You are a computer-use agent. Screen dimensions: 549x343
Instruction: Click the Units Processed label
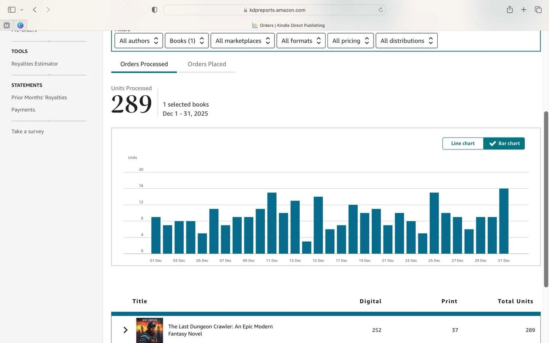pyautogui.click(x=132, y=88)
